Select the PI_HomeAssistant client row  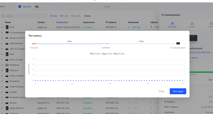13,33
